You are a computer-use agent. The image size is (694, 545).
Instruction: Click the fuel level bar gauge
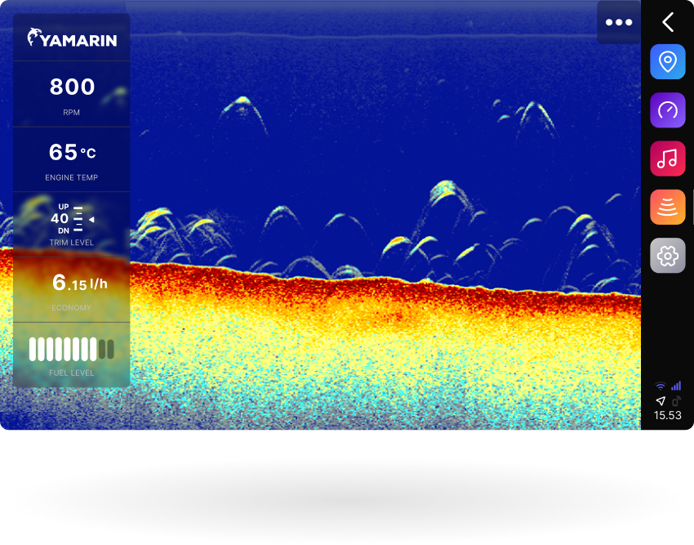(x=72, y=349)
